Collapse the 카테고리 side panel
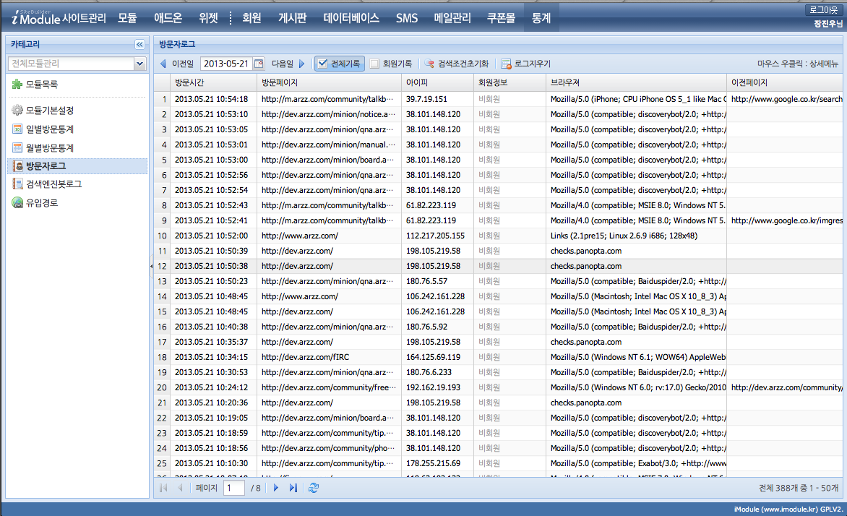The height and width of the screenshot is (516, 847). tap(139, 45)
